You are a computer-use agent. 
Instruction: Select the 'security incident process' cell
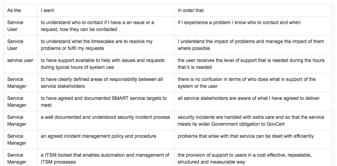point(106,121)
